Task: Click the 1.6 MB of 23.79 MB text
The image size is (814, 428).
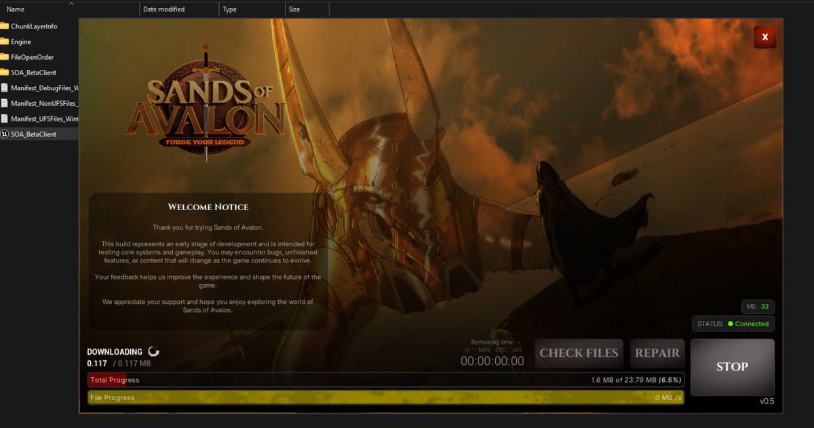Action: pos(636,380)
